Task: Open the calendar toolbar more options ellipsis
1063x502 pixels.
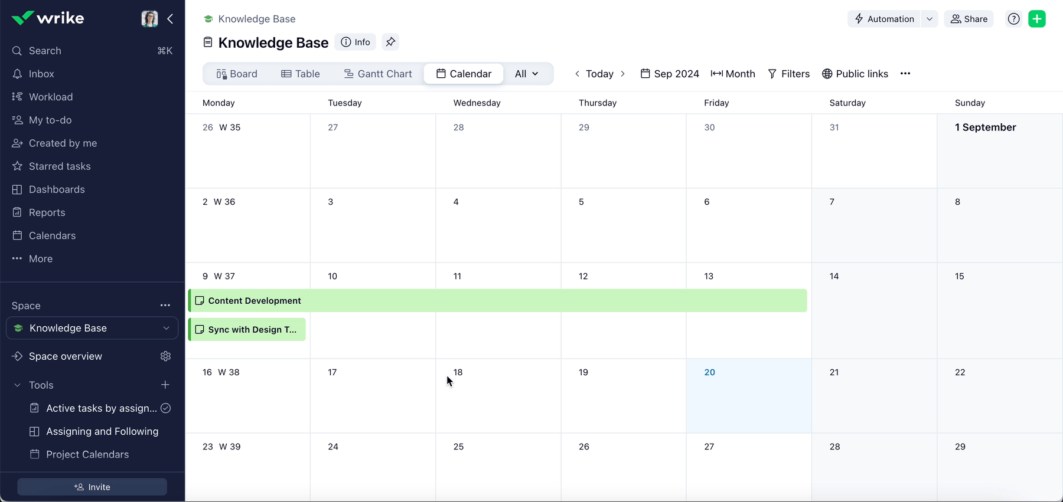Action: click(x=905, y=74)
